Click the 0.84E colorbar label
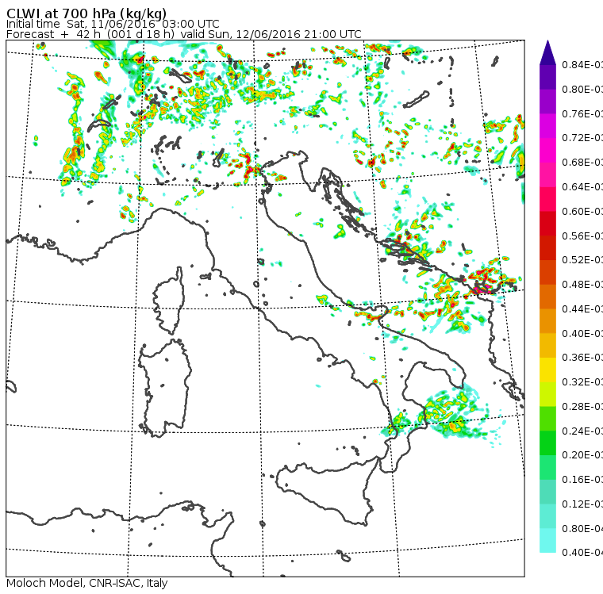 (x=582, y=64)
